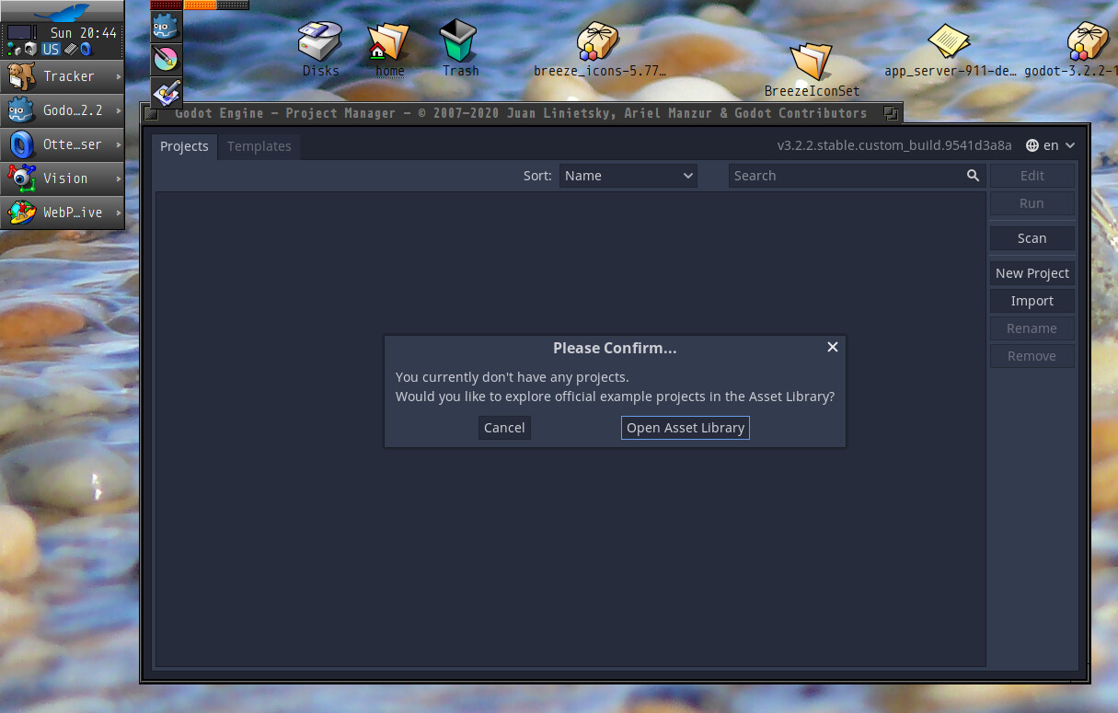1118x713 pixels.
Task: Switch to the Templates tab
Action: [259, 146]
